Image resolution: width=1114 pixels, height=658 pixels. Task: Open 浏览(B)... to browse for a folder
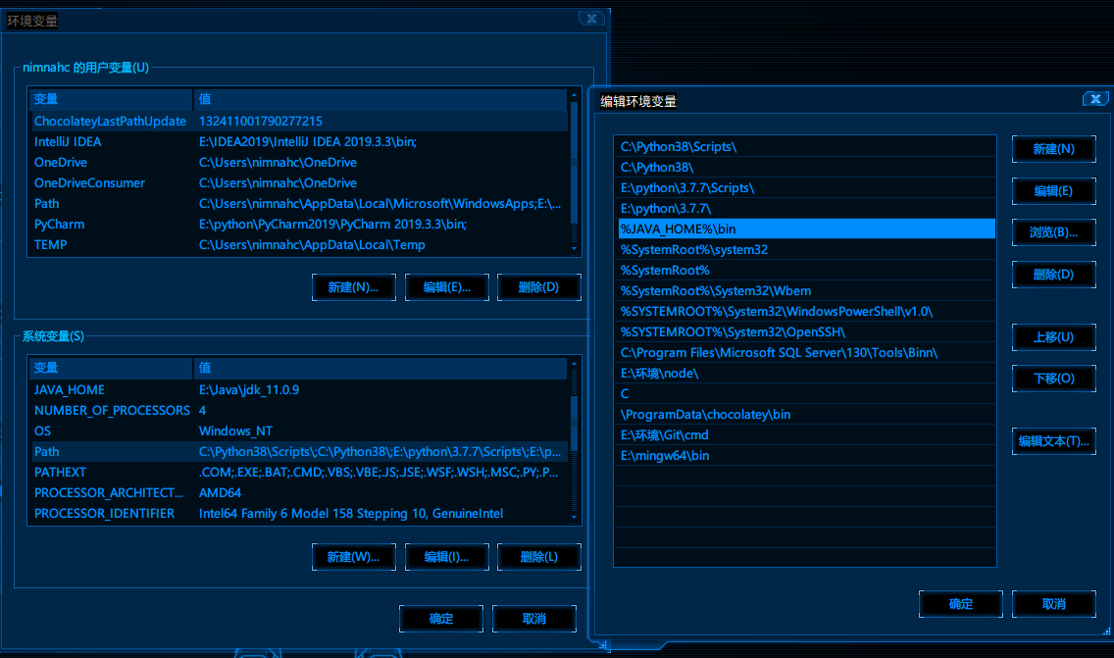tap(1053, 232)
